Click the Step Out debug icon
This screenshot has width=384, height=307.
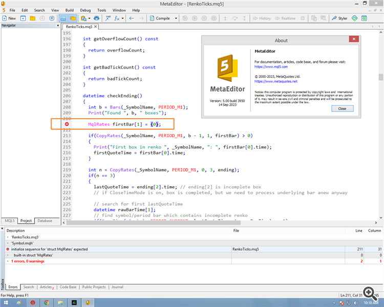[244, 18]
